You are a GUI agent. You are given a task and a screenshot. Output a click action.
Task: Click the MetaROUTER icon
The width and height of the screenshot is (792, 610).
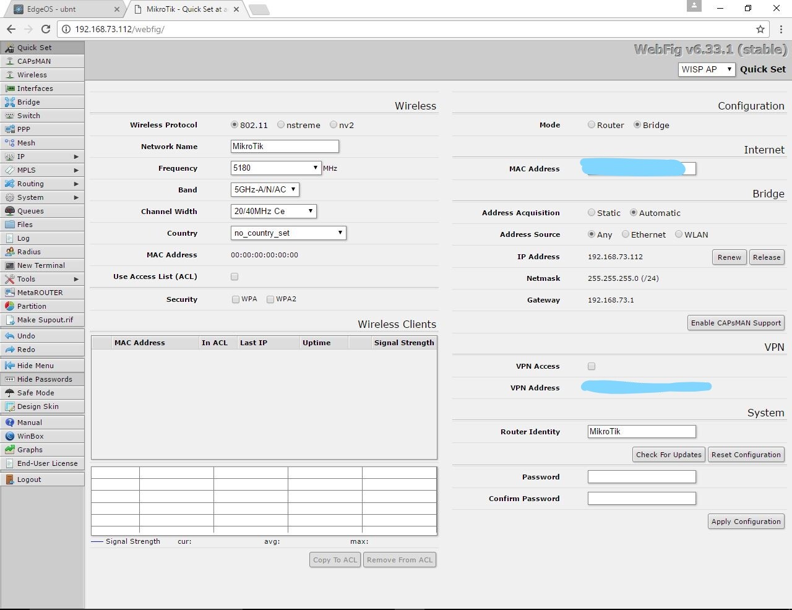9,293
